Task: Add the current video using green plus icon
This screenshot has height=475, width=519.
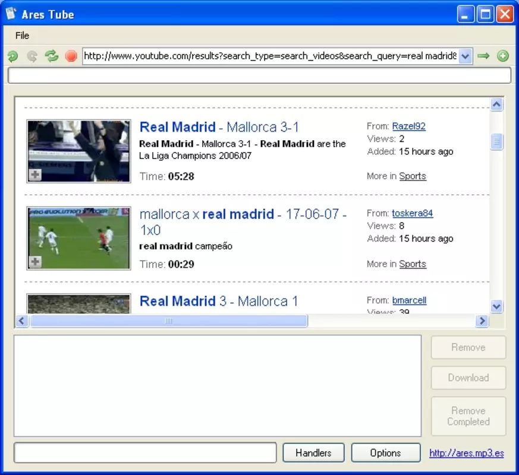Action: coord(503,56)
